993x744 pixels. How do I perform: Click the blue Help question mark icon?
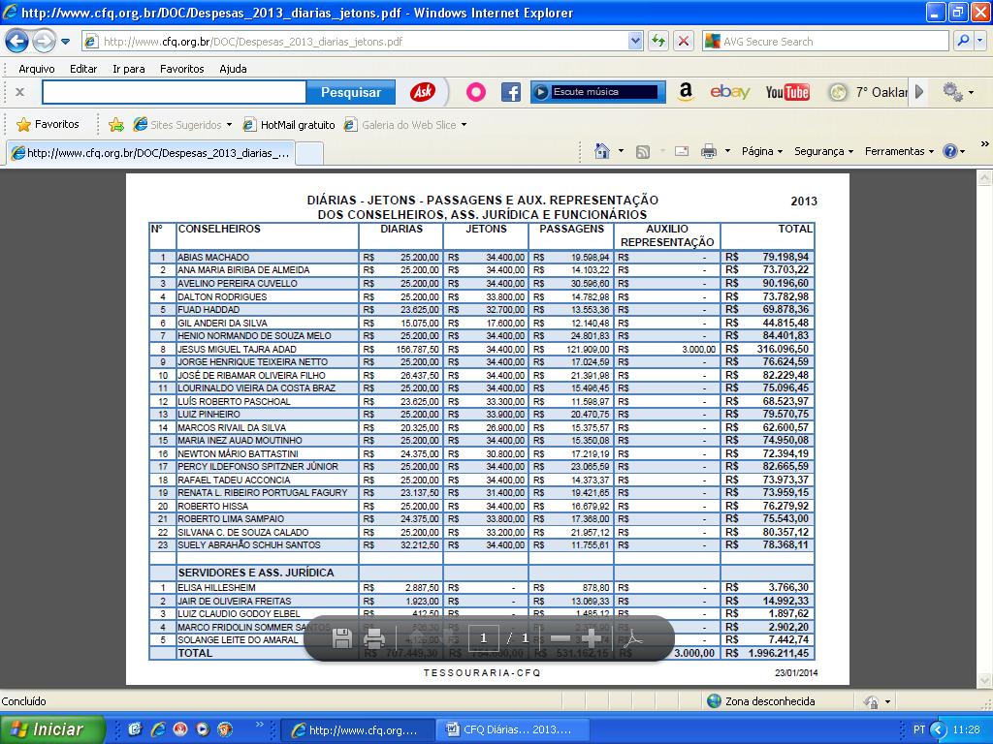950,152
